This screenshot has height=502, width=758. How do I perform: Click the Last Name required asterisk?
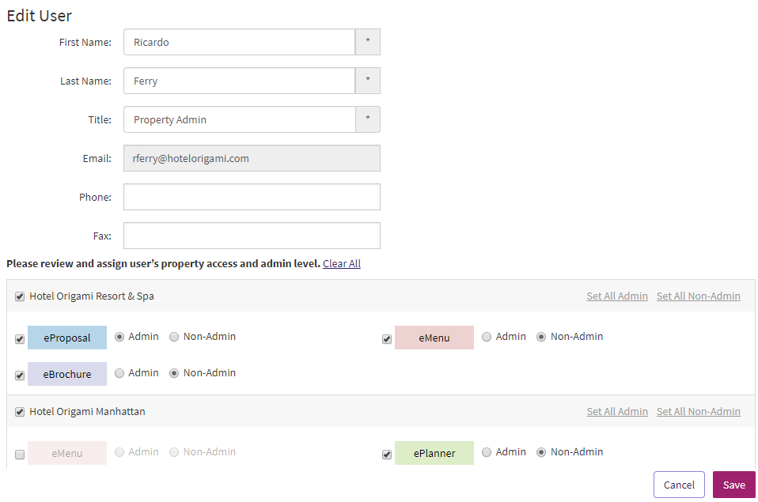tap(368, 81)
